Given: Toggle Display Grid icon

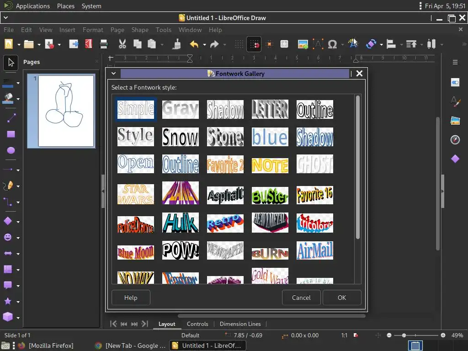Looking at the screenshot, I should [239, 44].
